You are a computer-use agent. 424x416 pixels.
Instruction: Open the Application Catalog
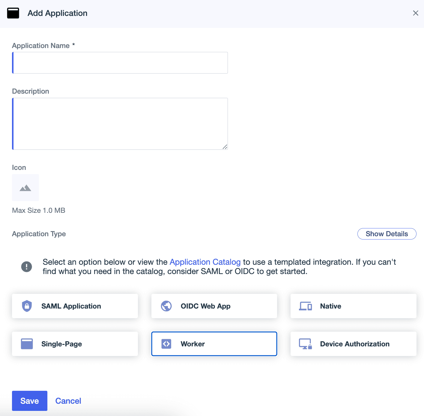click(205, 262)
